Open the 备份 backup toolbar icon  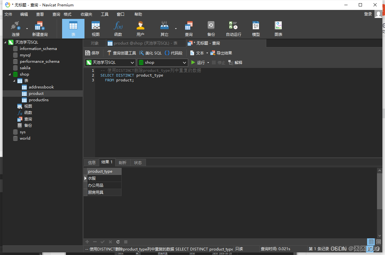(x=211, y=29)
